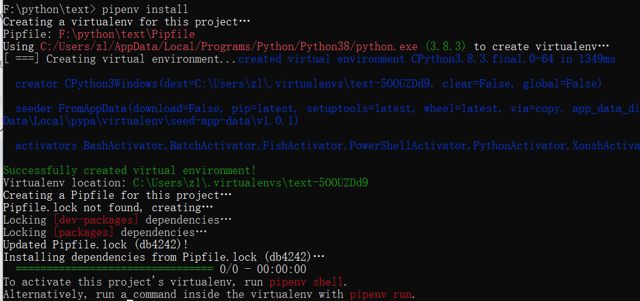Click the "creator CPython3Windows" line
This screenshot has width=640, height=301.
coord(309,84)
